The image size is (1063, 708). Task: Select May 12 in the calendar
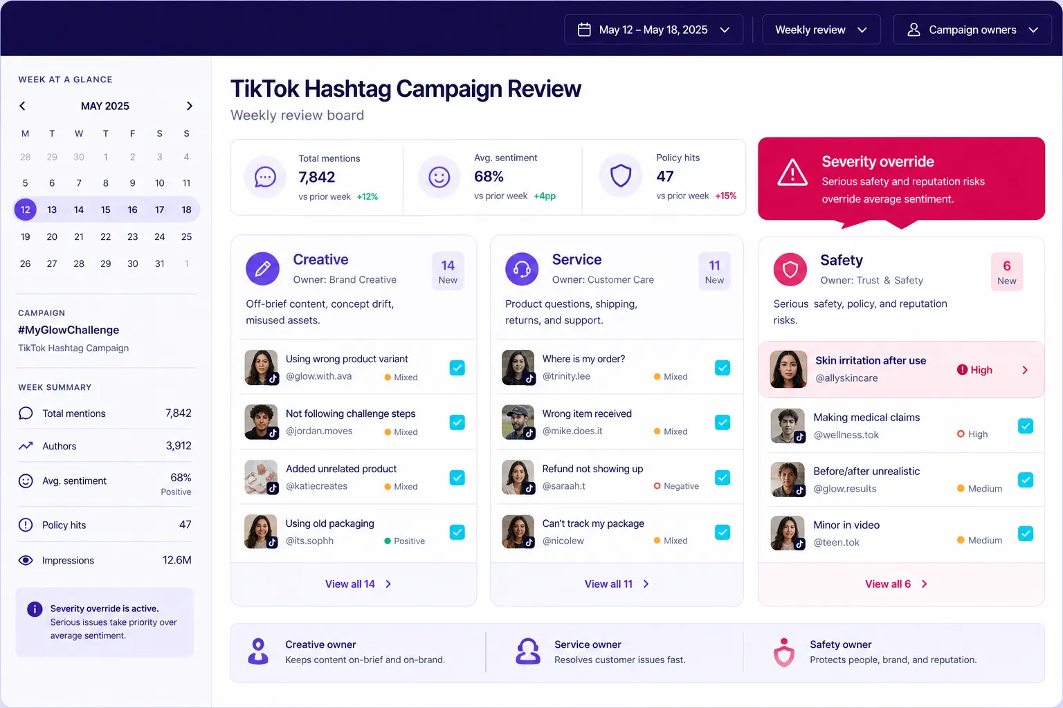tap(25, 209)
